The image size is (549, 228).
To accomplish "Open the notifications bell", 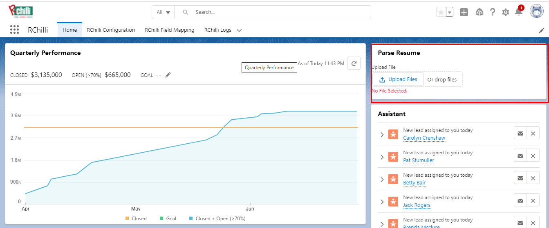I will click(x=519, y=12).
